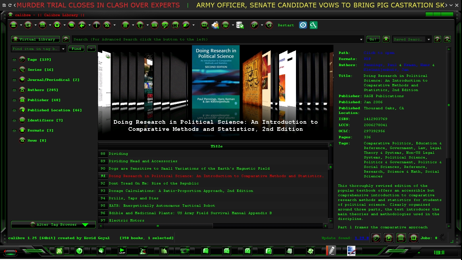This screenshot has width=462, height=260.
Task: Click the Jobs: 0 indicator in status bar
Action: click(429, 238)
